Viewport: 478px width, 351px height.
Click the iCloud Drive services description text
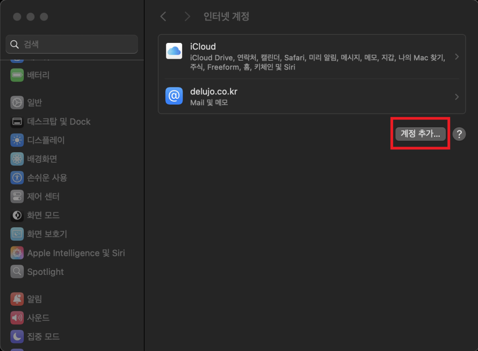[317, 62]
